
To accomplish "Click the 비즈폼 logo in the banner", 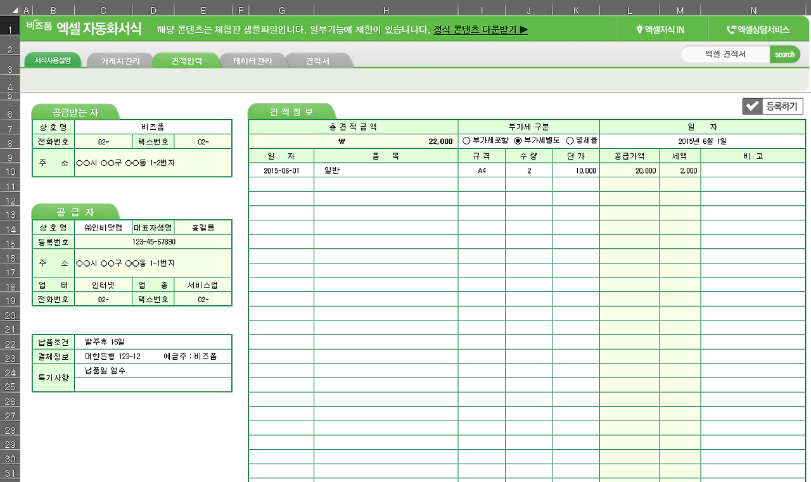I will (39, 26).
